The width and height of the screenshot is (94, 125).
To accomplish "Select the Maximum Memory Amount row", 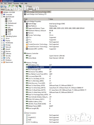I will [x=59, y=30].
